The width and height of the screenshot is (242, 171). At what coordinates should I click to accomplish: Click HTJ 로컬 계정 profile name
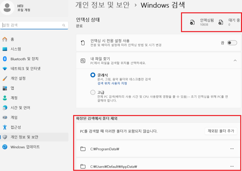click(24, 8)
